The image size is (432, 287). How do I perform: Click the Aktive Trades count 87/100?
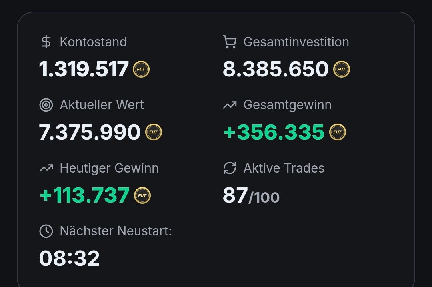click(x=251, y=196)
